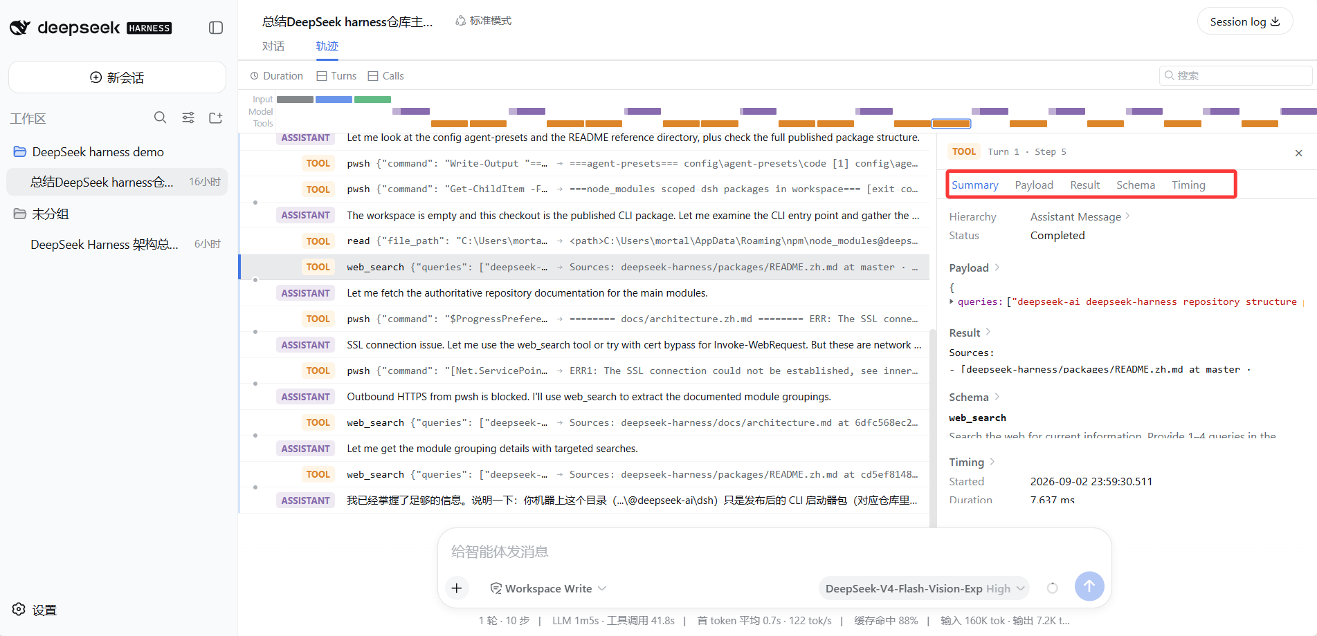Select the 总结DeepSeek harness仓 conversation
Viewport: 1317px width, 636px height.
pyautogui.click(x=117, y=182)
